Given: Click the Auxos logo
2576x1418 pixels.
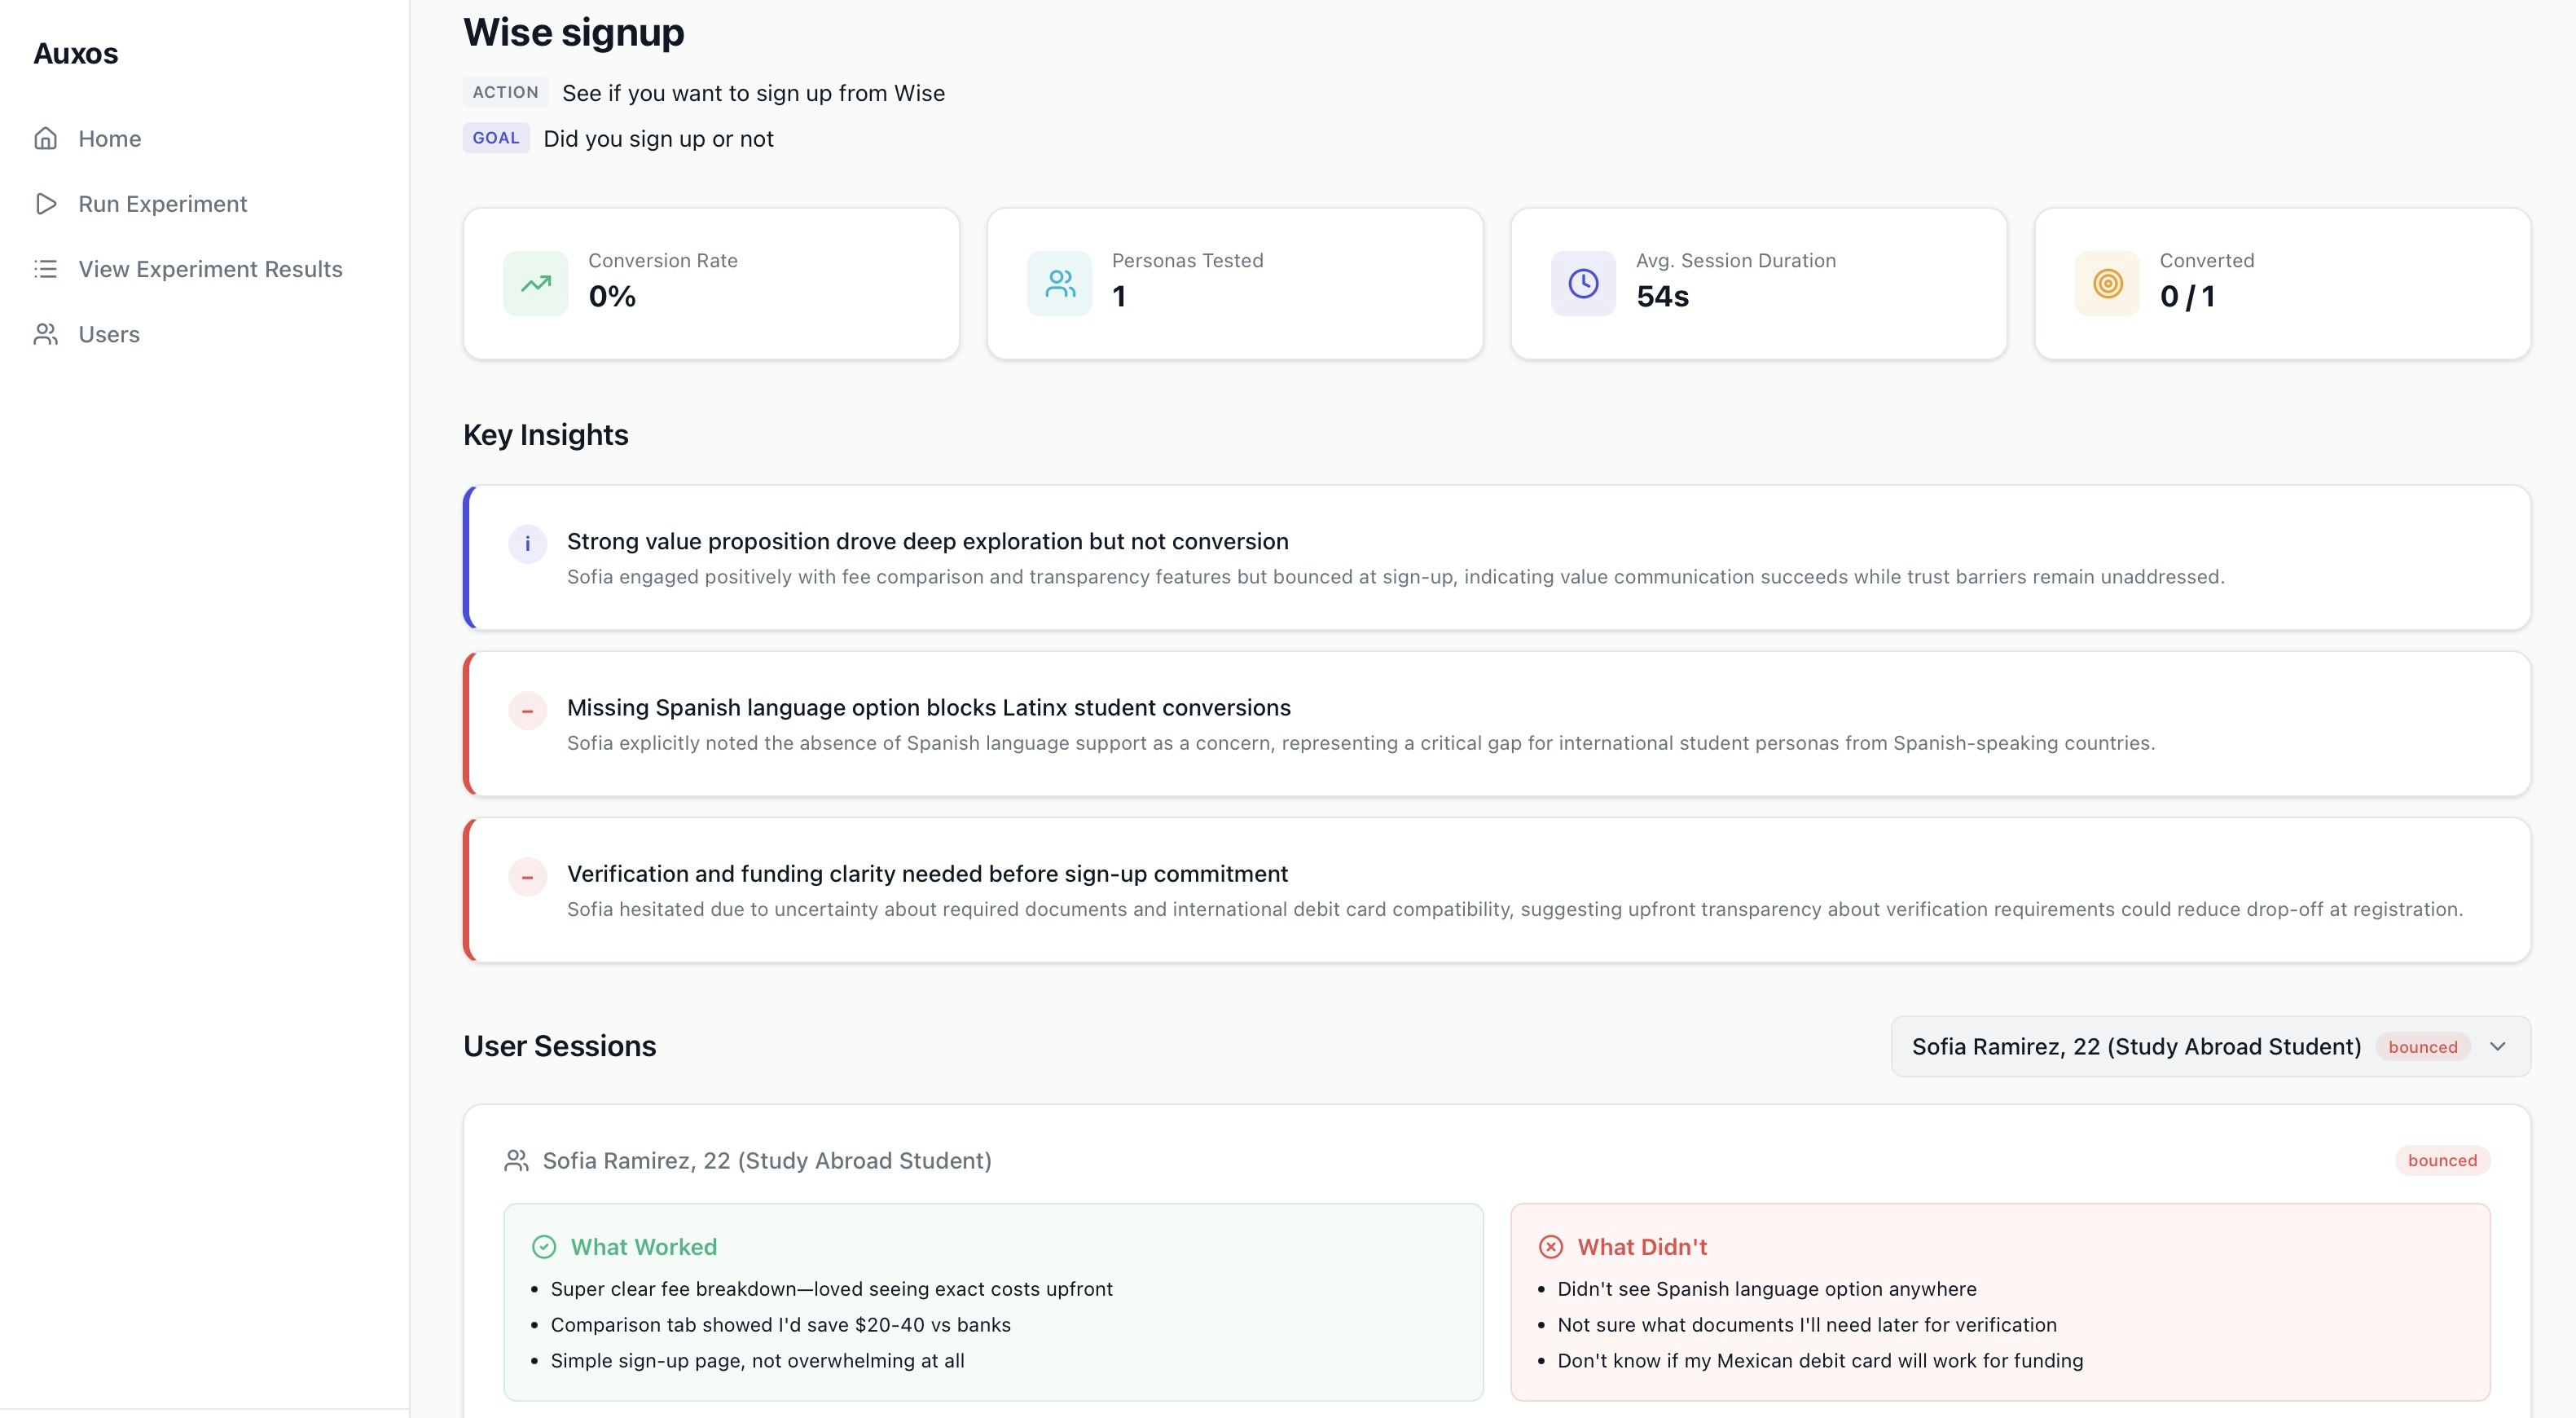Looking at the screenshot, I should [75, 53].
